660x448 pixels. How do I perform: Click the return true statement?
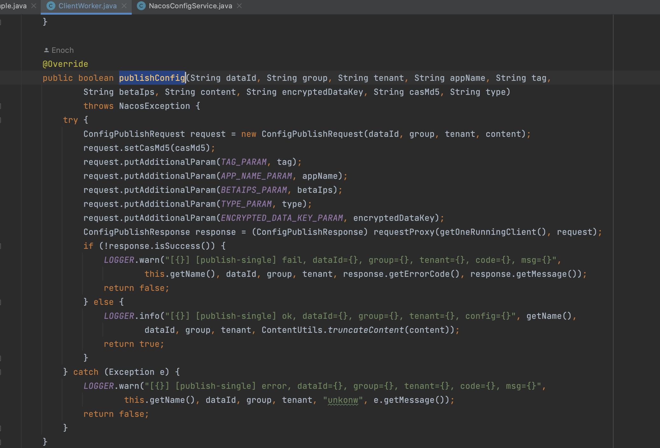pos(134,344)
